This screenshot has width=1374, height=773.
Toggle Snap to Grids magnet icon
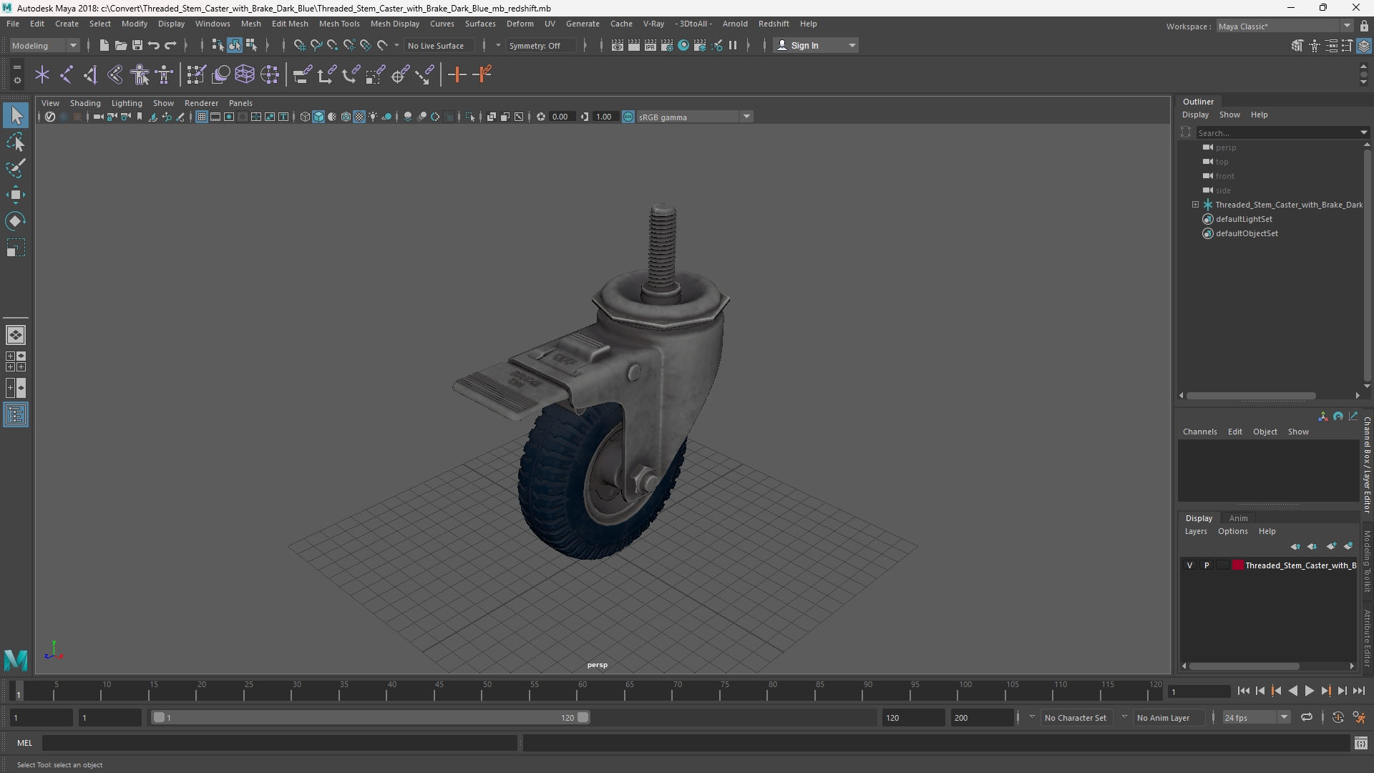coord(299,45)
